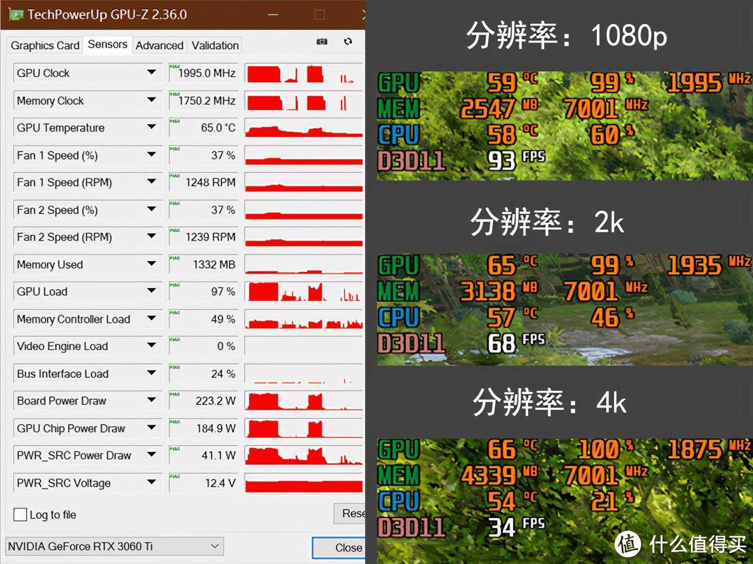Click the small indicator icon beside GPU Temperature value
This screenshot has height=564, width=753.
coord(174,121)
